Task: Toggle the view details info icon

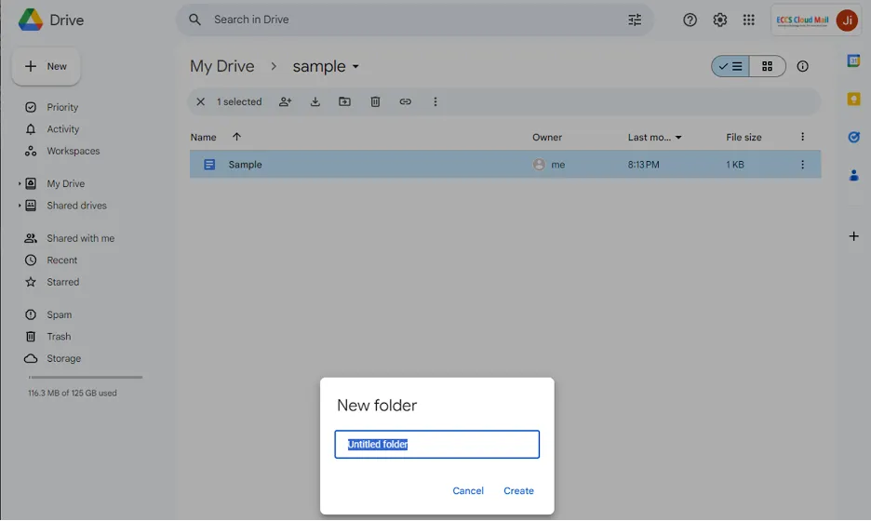Action: [x=803, y=66]
